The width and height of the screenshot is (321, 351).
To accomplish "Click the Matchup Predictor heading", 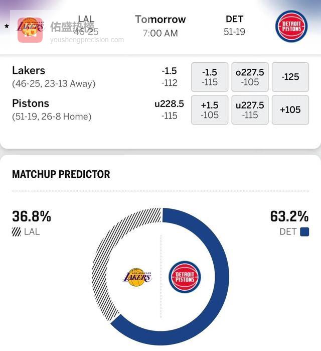I will coord(61,174).
